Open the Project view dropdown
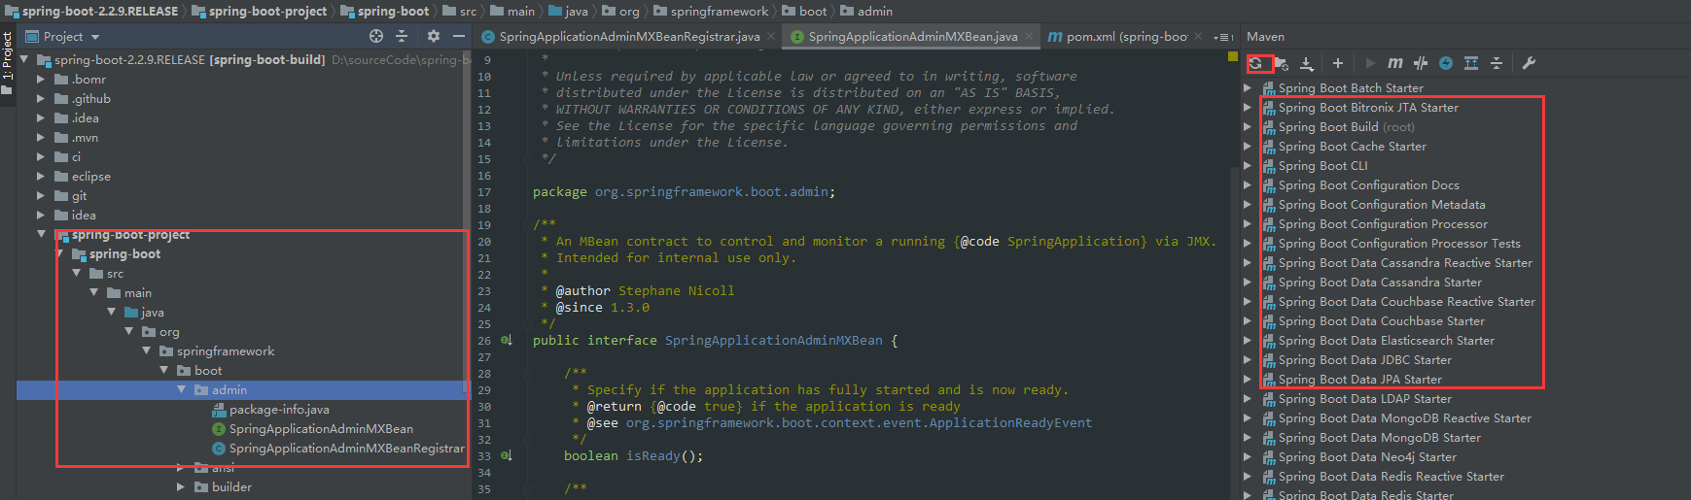Image resolution: width=1691 pixels, height=500 pixels. click(95, 37)
